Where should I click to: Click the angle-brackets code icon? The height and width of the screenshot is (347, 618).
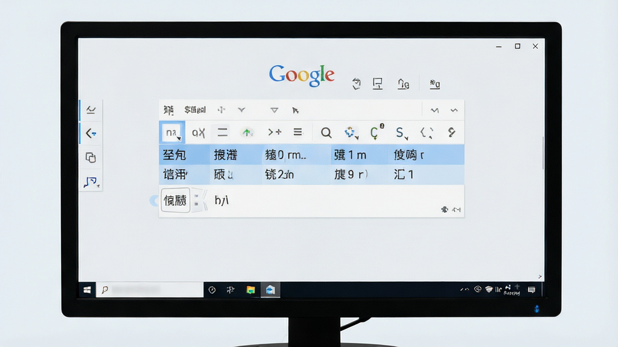pos(427,133)
